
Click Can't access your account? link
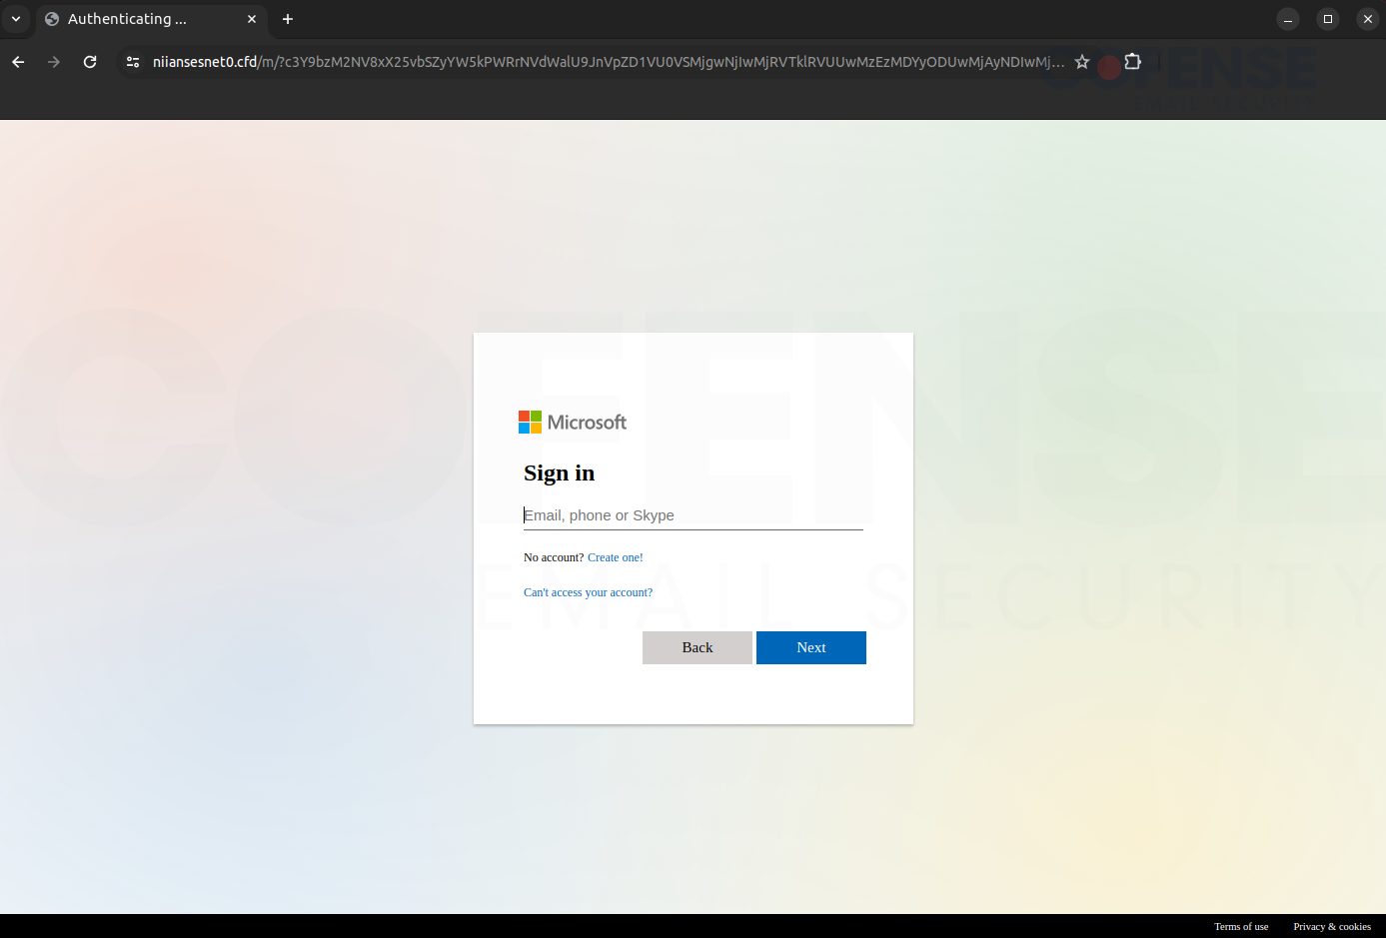point(589,592)
